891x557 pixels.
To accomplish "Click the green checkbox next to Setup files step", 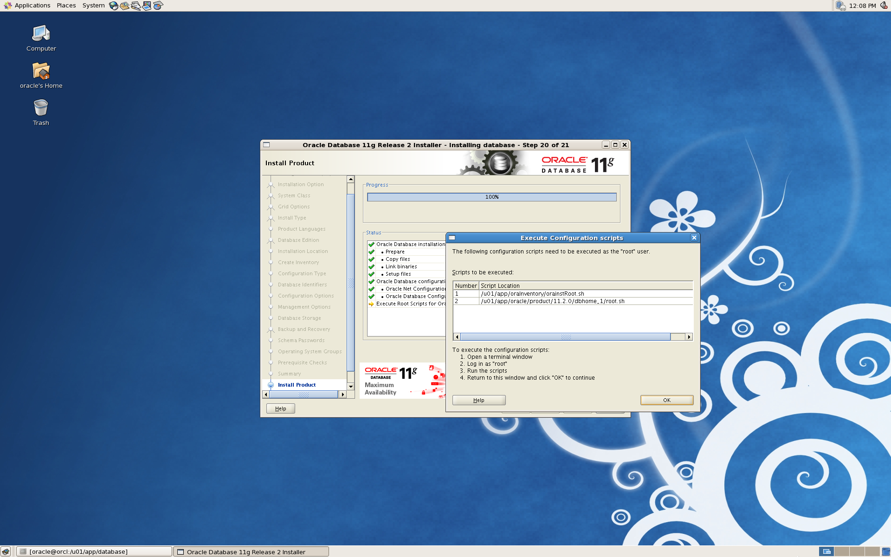I will pyautogui.click(x=371, y=274).
